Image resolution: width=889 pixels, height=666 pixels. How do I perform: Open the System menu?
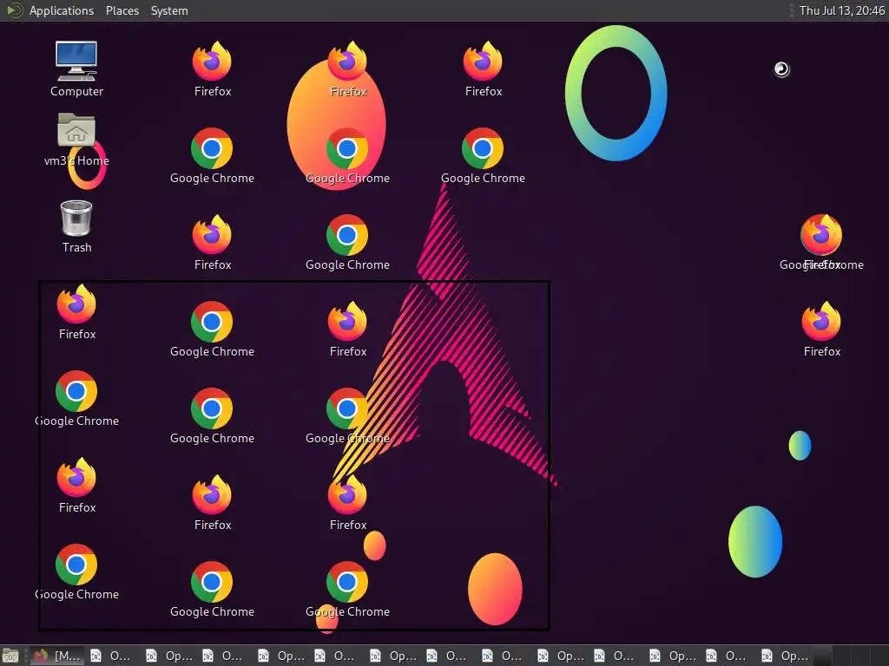[x=169, y=10]
